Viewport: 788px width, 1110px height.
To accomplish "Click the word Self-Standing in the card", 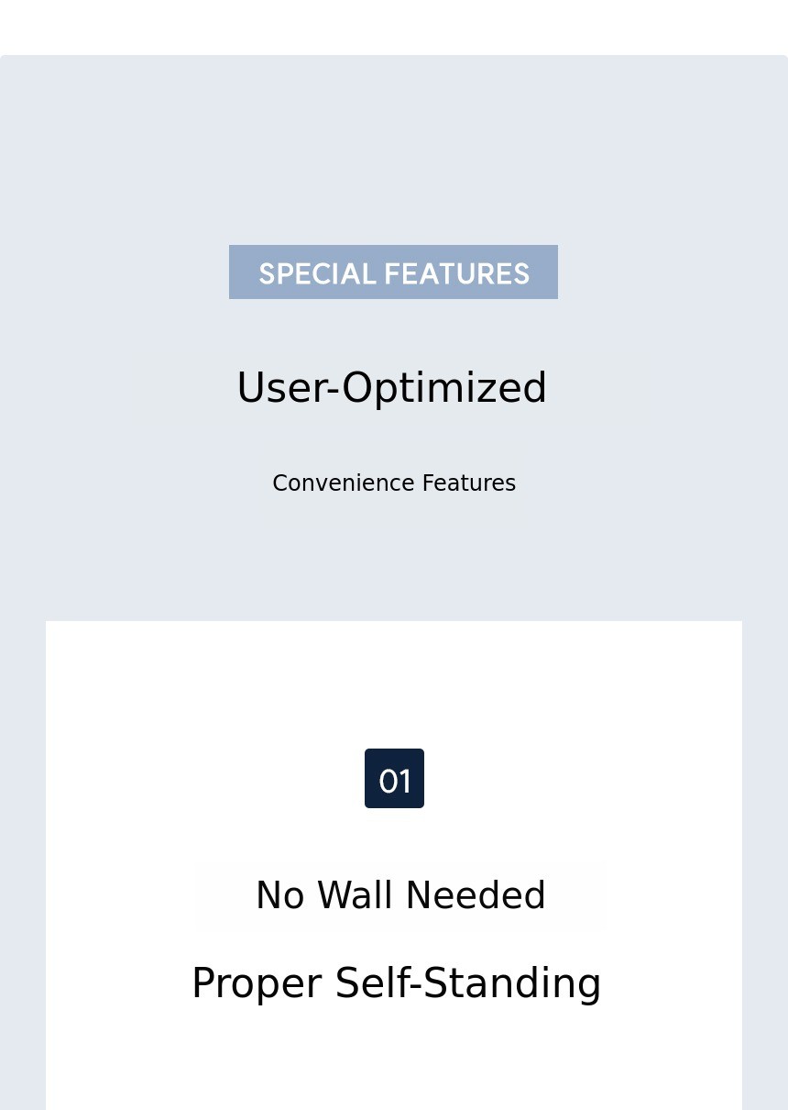I will coord(467,983).
